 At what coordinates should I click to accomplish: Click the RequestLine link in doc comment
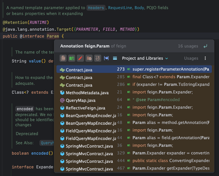coord(120,8)
